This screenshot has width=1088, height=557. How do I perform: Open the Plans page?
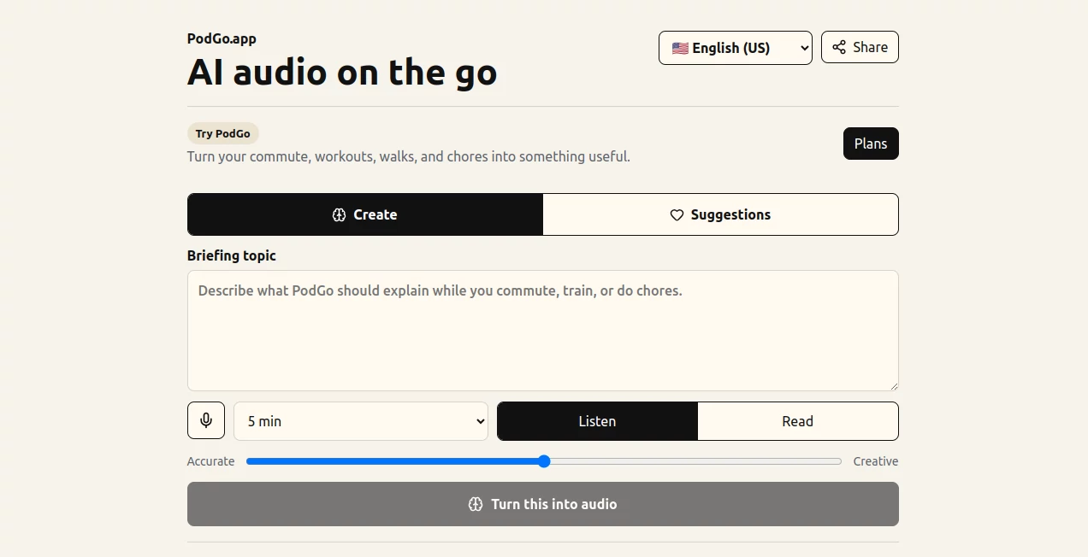[x=871, y=144]
